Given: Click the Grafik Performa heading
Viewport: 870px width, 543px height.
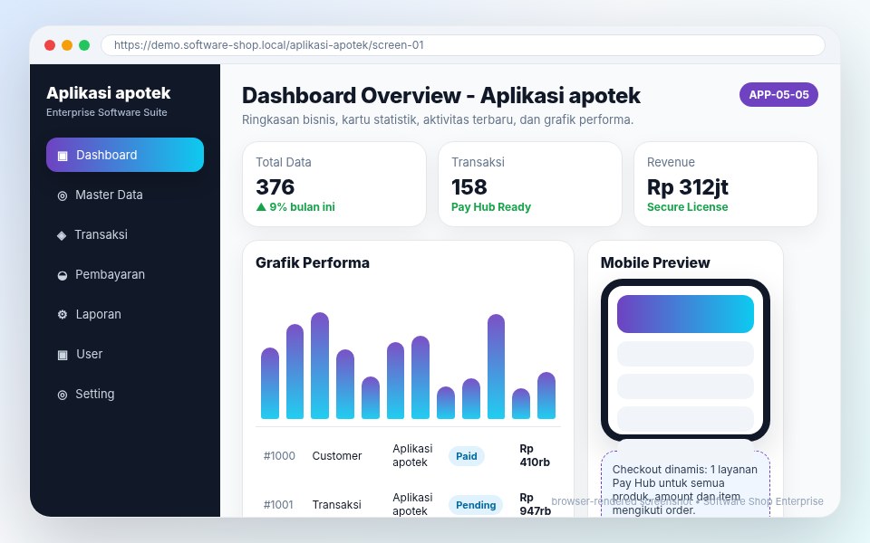Looking at the screenshot, I should (313, 262).
